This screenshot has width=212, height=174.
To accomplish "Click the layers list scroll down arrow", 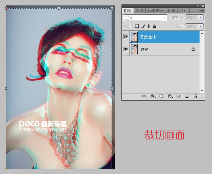I will [x=202, y=91].
